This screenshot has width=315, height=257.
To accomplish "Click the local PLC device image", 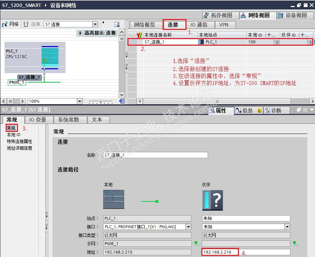I will click(114, 199).
